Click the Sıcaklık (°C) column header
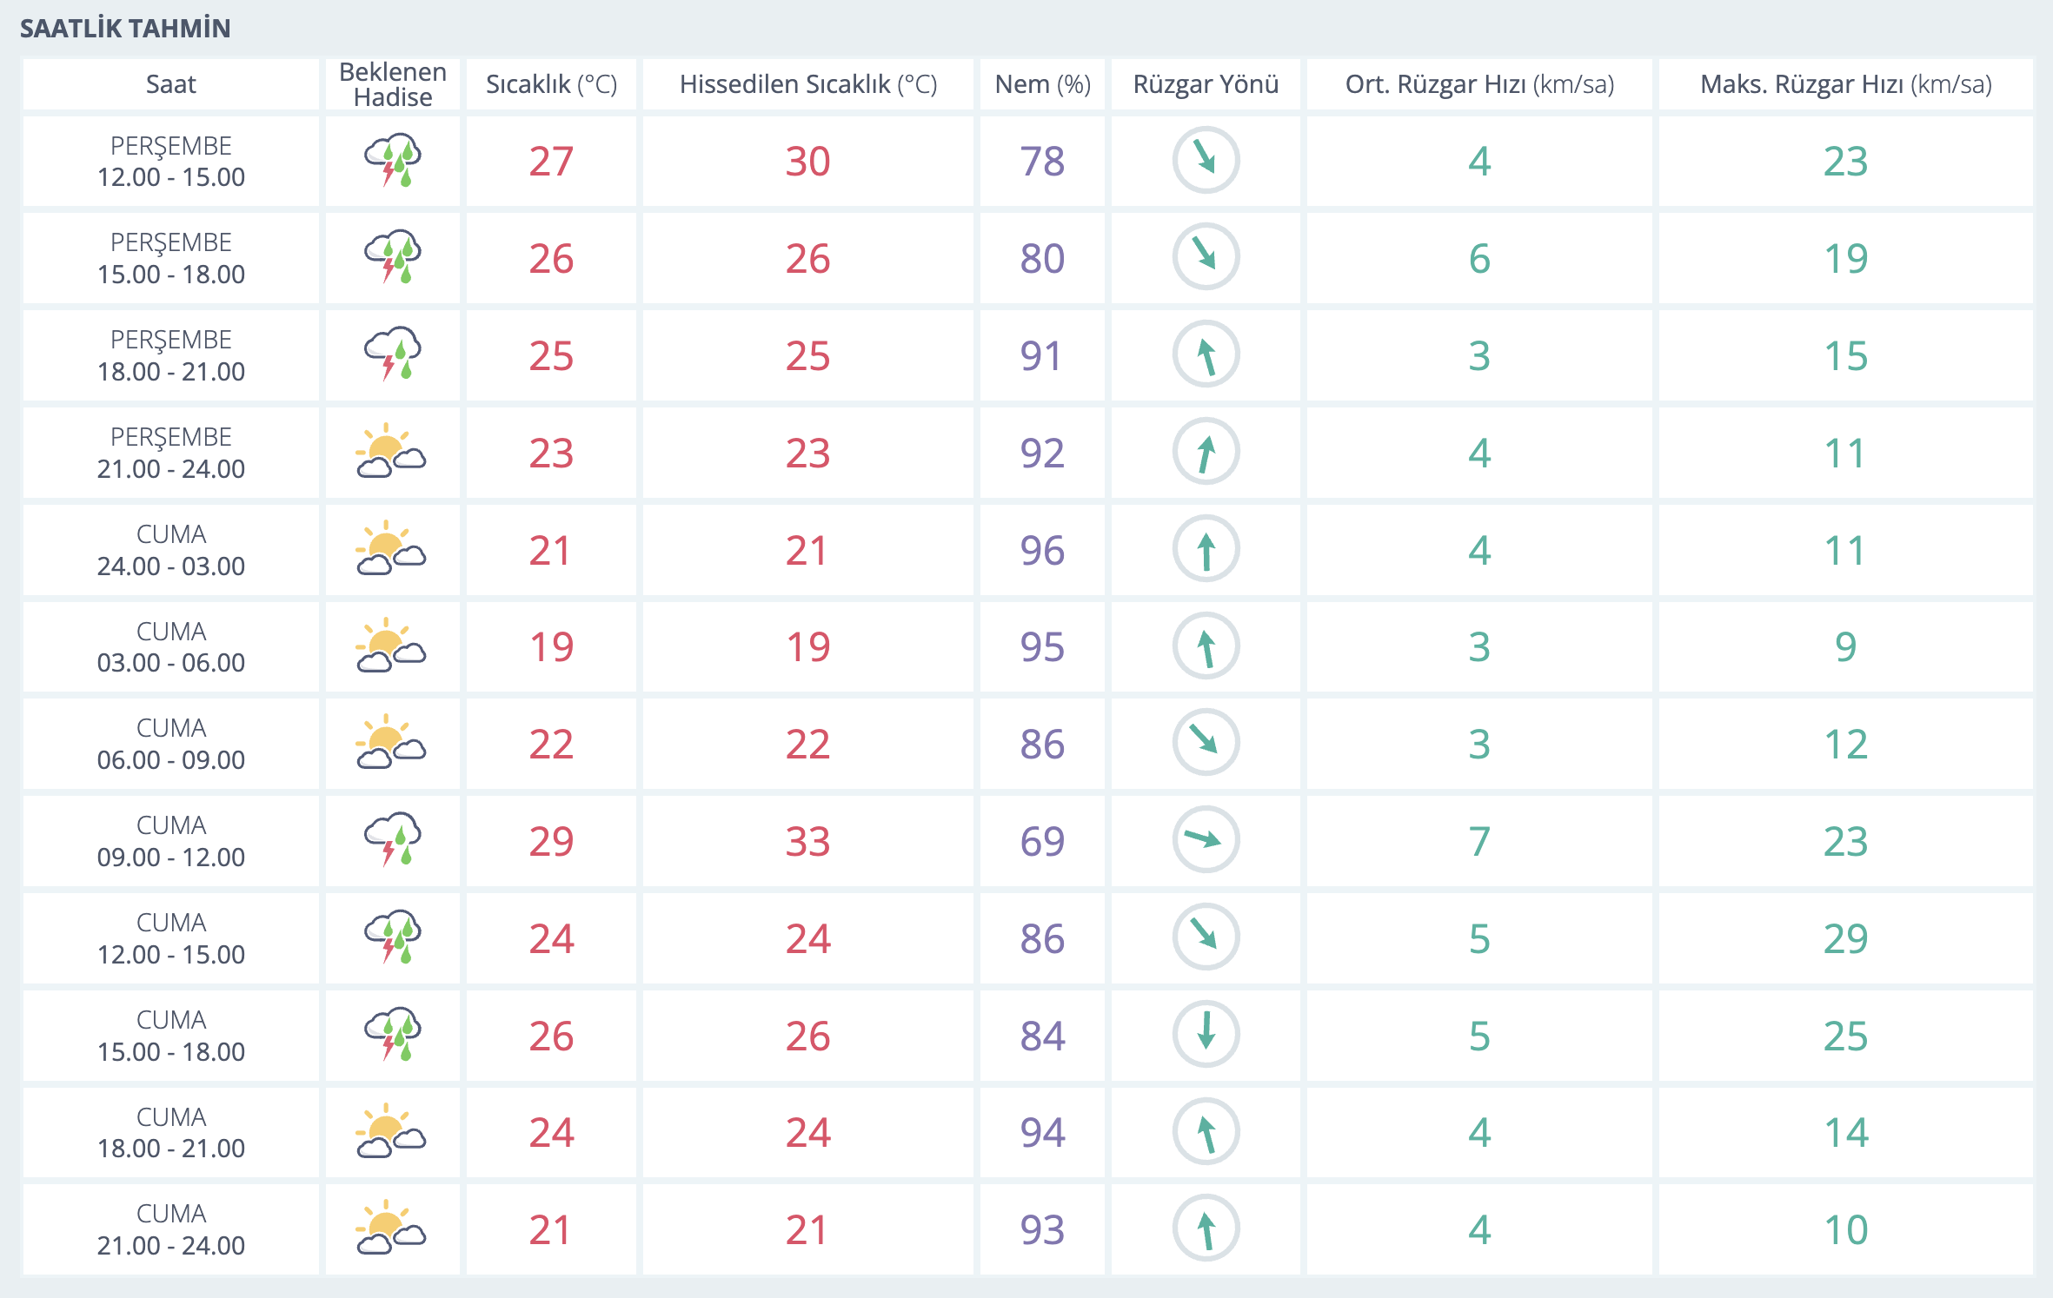The image size is (2053, 1298). tap(551, 84)
